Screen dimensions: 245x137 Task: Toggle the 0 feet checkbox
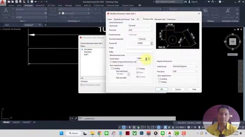click(x=137, y=72)
